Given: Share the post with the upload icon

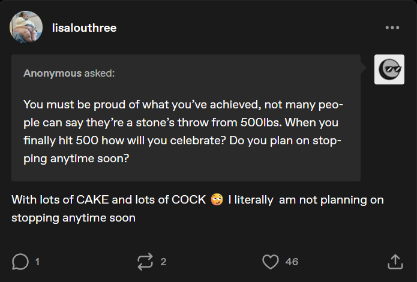Looking at the screenshot, I should click(x=395, y=262).
